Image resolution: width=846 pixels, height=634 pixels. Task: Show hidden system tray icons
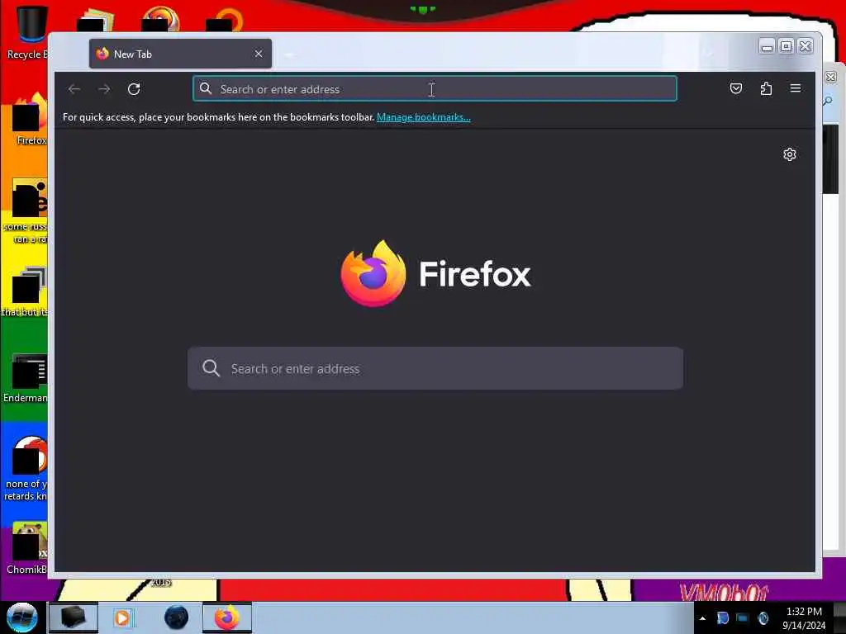click(x=702, y=618)
